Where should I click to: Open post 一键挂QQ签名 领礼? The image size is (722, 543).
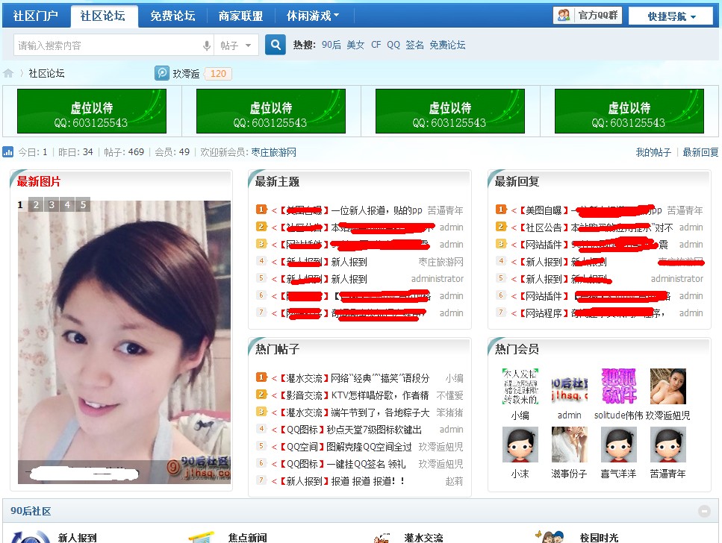pyautogui.click(x=367, y=464)
